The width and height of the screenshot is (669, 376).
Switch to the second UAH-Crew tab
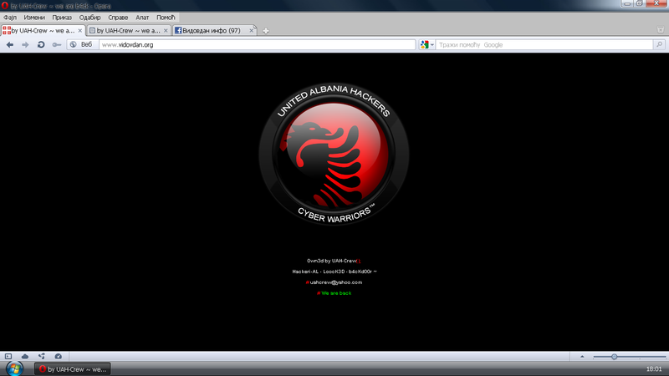[x=129, y=31]
